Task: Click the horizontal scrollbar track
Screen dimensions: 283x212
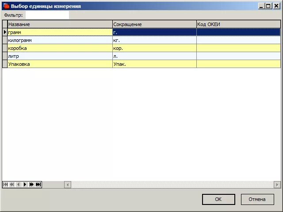Action: pyautogui.click(x=172, y=185)
